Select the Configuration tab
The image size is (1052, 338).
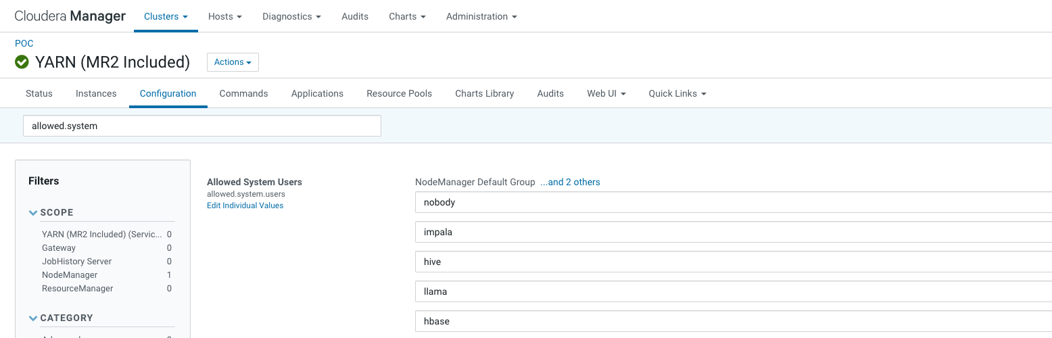tap(168, 93)
